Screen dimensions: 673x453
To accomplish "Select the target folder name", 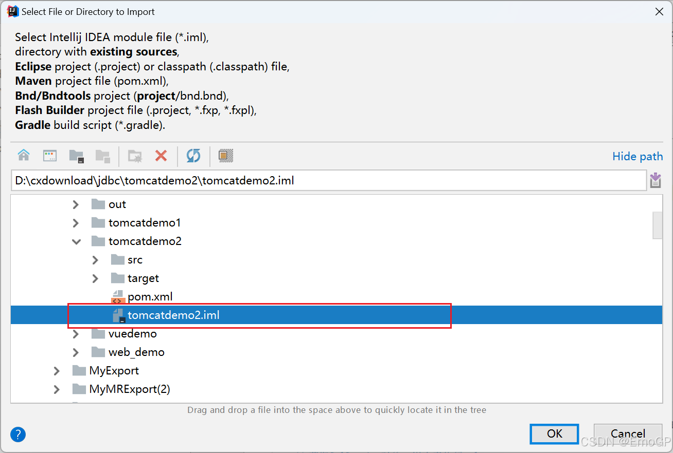I will [144, 278].
